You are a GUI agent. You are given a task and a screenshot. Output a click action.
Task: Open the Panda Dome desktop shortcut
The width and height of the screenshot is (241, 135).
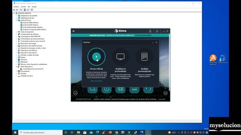pyautogui.click(x=223, y=59)
